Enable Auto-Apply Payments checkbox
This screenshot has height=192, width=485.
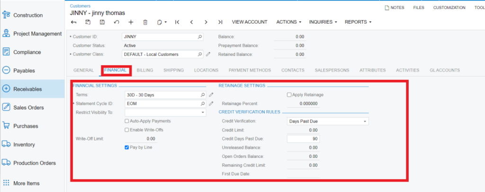pos(127,121)
